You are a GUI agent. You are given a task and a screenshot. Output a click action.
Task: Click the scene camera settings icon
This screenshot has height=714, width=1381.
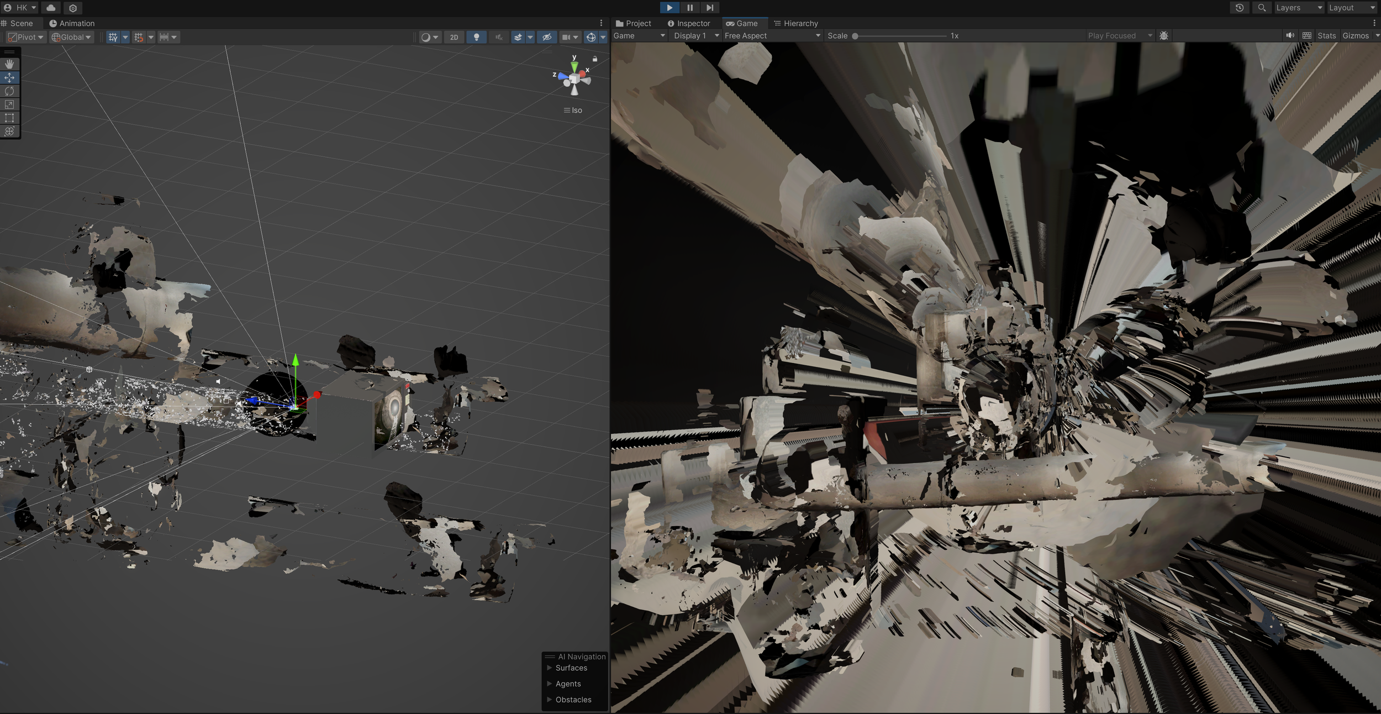click(x=566, y=37)
